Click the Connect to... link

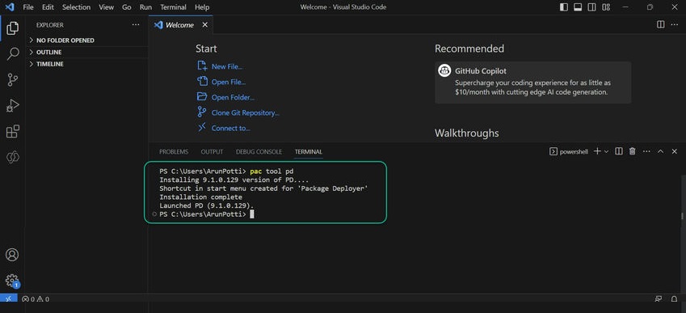click(230, 129)
